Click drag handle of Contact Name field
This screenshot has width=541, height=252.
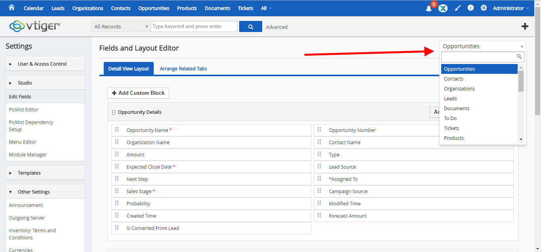point(319,142)
